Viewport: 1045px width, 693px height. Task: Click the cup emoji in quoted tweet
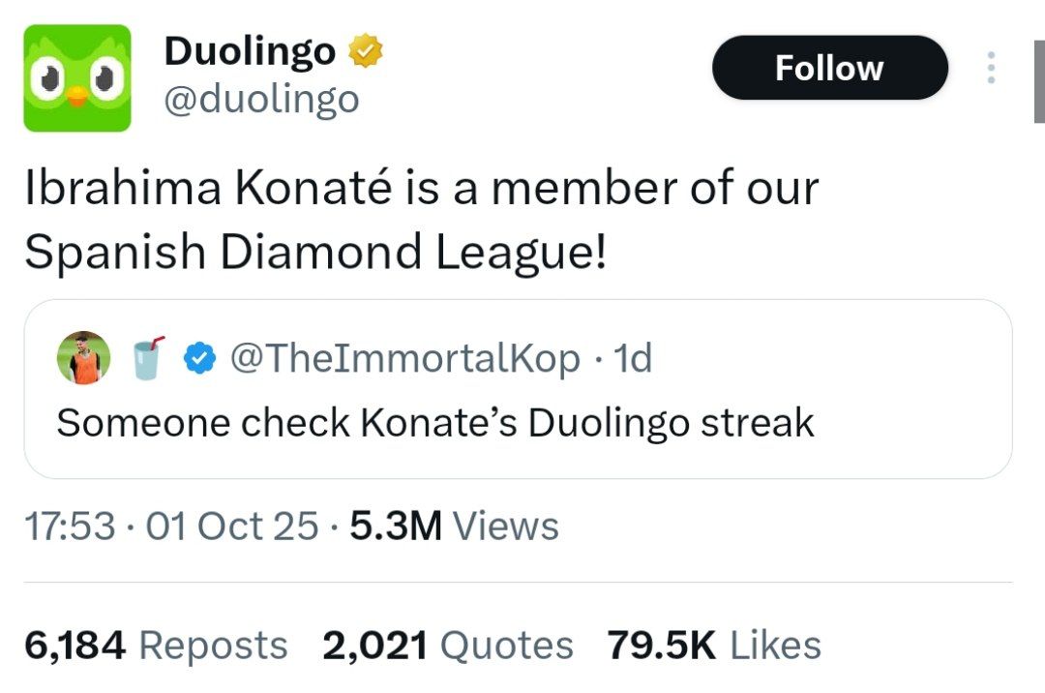(146, 359)
